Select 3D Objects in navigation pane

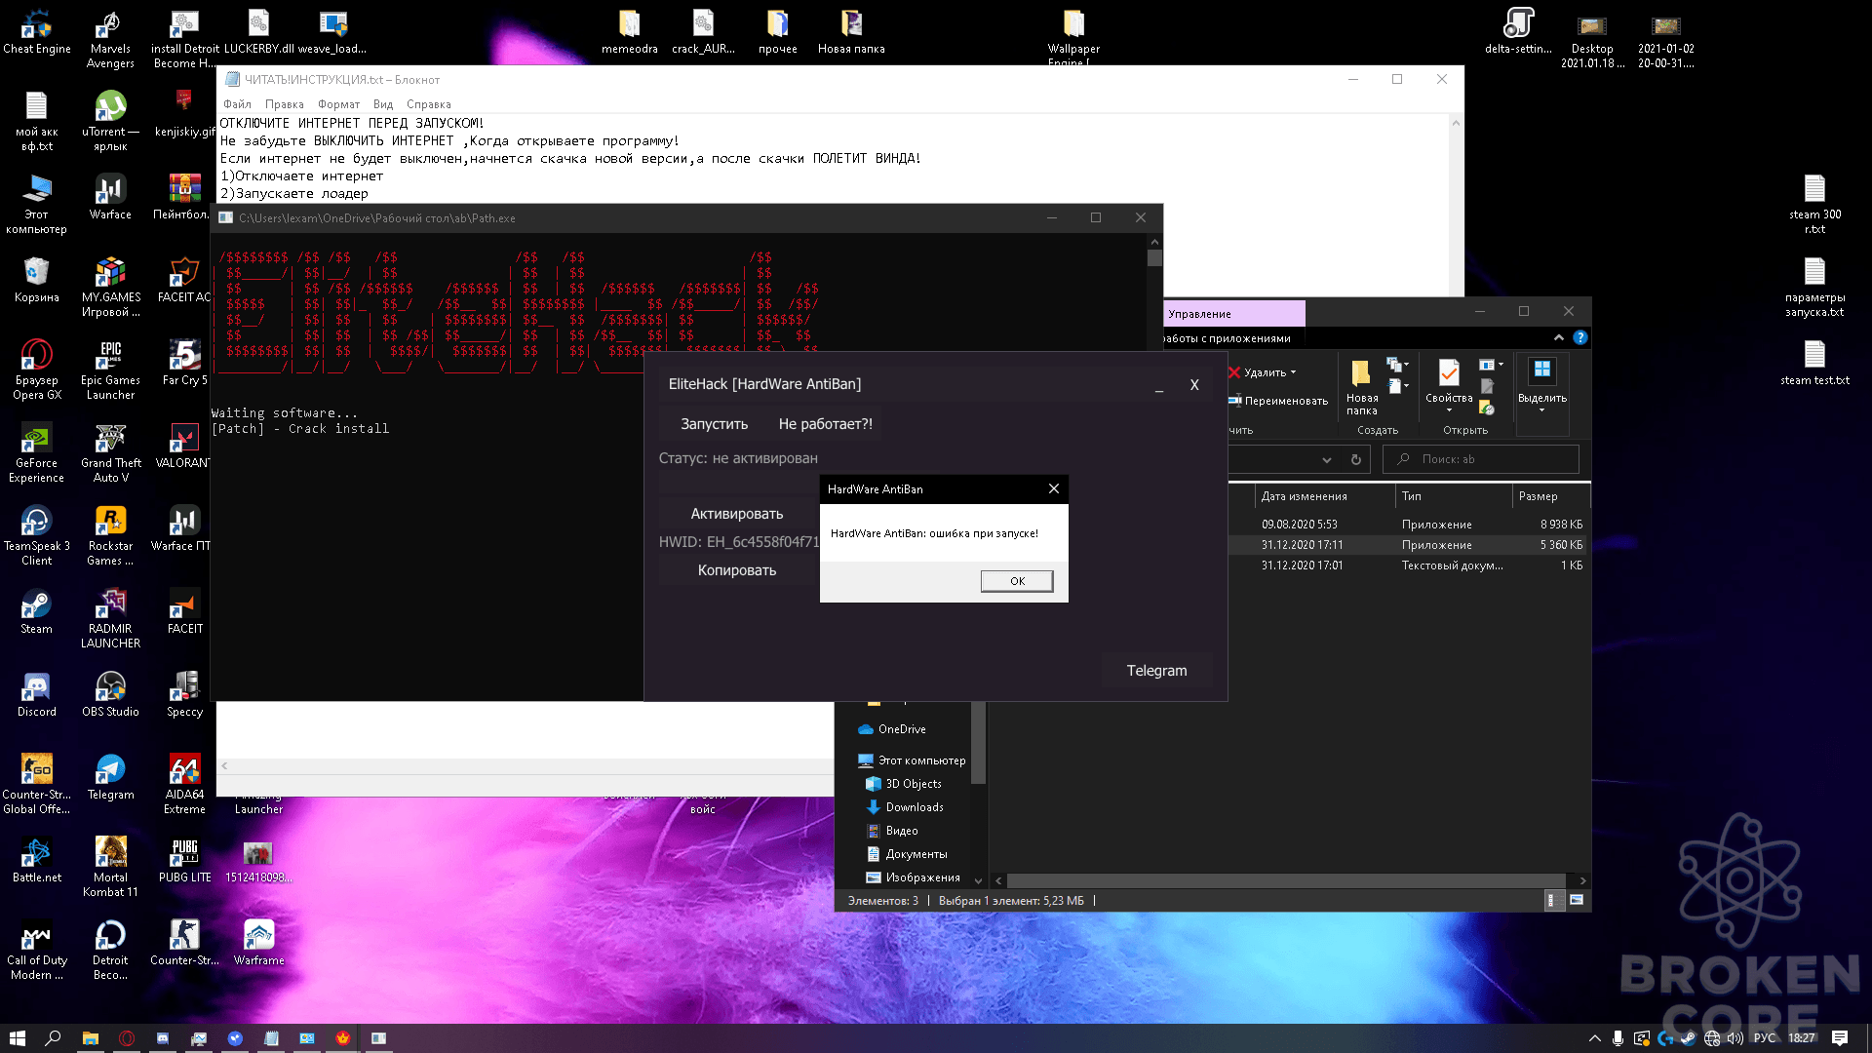click(903, 784)
